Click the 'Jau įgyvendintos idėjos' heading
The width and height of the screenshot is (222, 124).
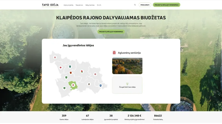pos(78,45)
